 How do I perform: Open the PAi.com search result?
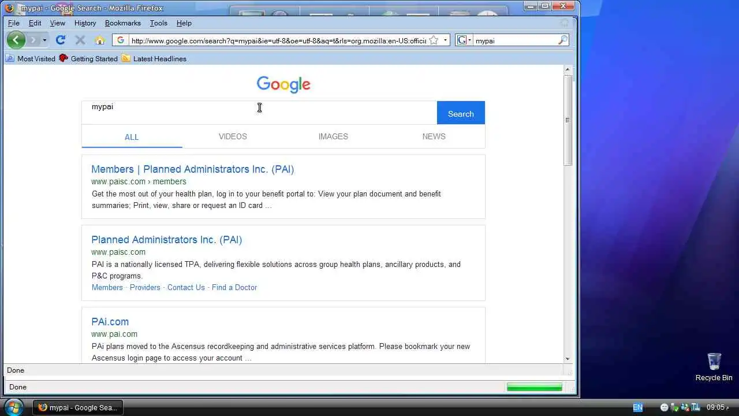click(x=110, y=322)
